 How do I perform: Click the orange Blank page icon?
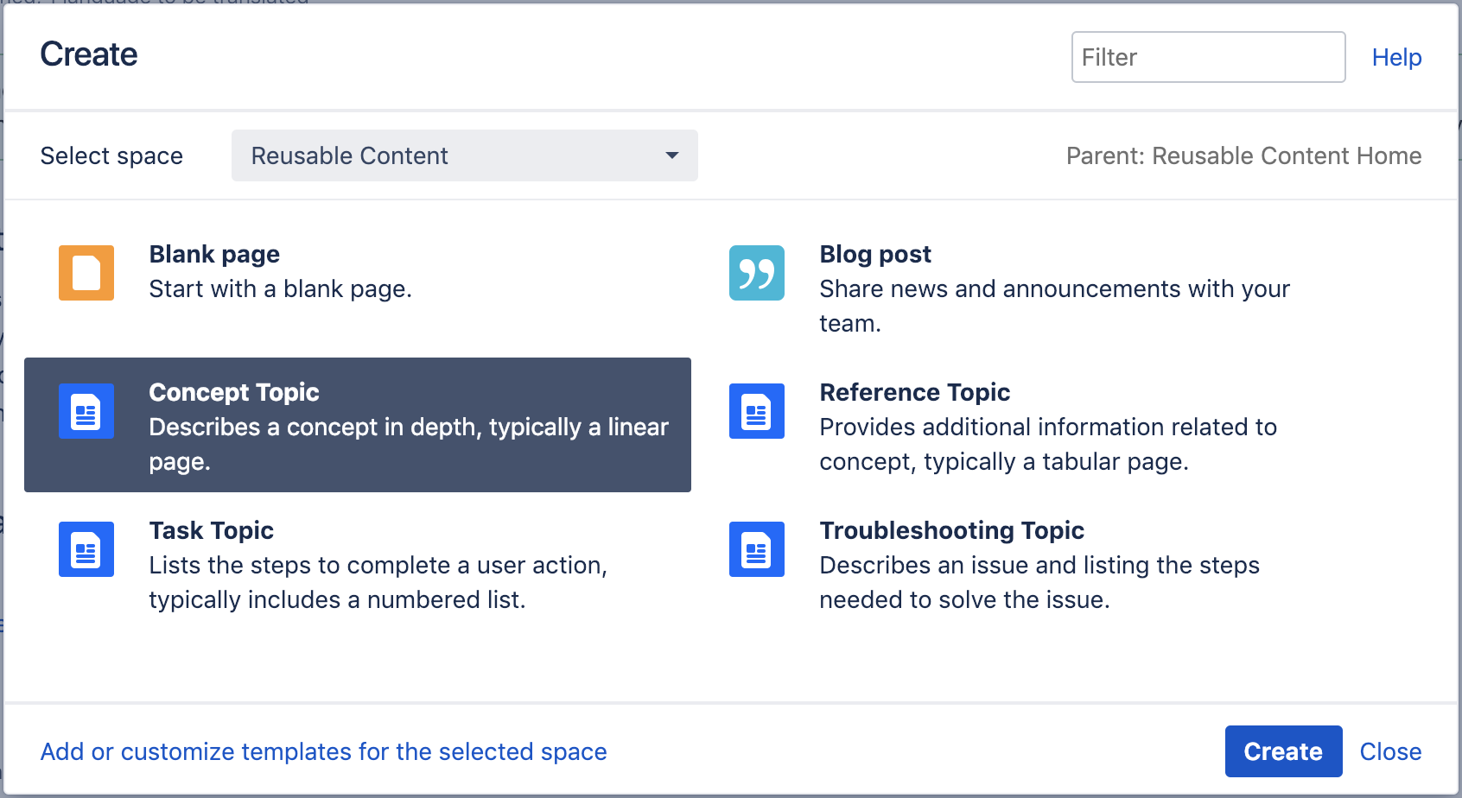(x=86, y=273)
